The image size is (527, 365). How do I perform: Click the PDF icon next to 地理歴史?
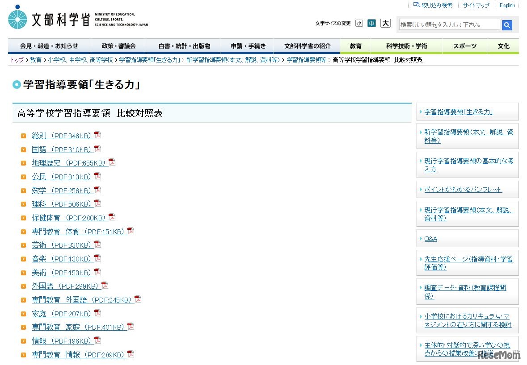(112, 162)
